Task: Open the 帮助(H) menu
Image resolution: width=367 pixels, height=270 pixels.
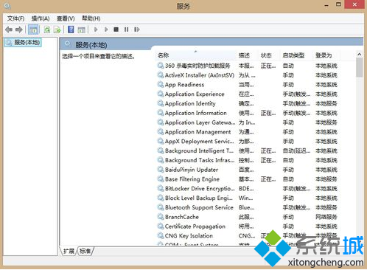Action: point(91,18)
